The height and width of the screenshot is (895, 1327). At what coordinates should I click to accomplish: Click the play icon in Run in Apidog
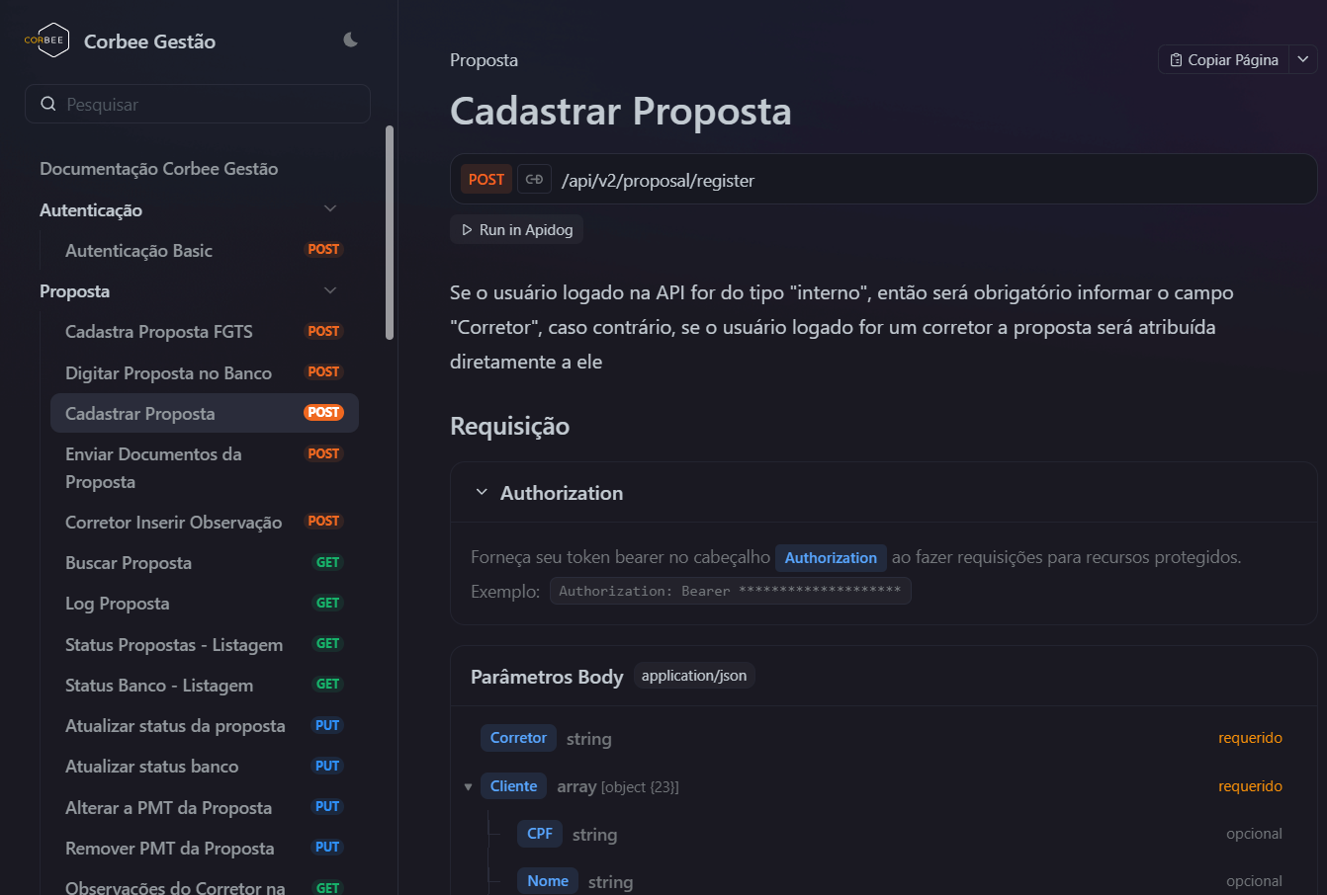coord(467,230)
